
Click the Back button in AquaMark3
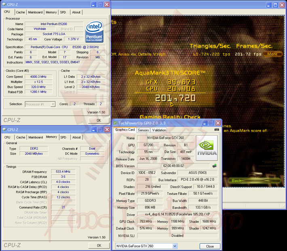coord(254,181)
